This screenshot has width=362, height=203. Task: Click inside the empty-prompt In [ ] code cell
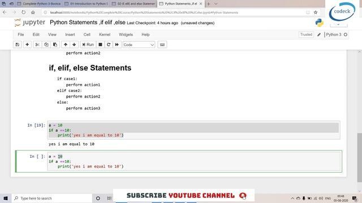point(193,161)
